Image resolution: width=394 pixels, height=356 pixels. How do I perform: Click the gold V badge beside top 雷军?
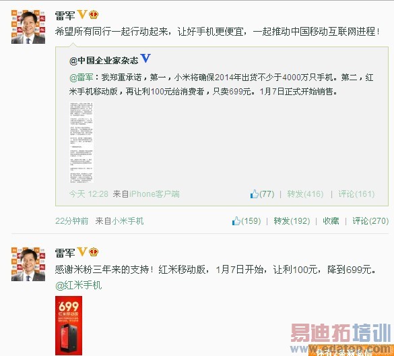point(82,14)
